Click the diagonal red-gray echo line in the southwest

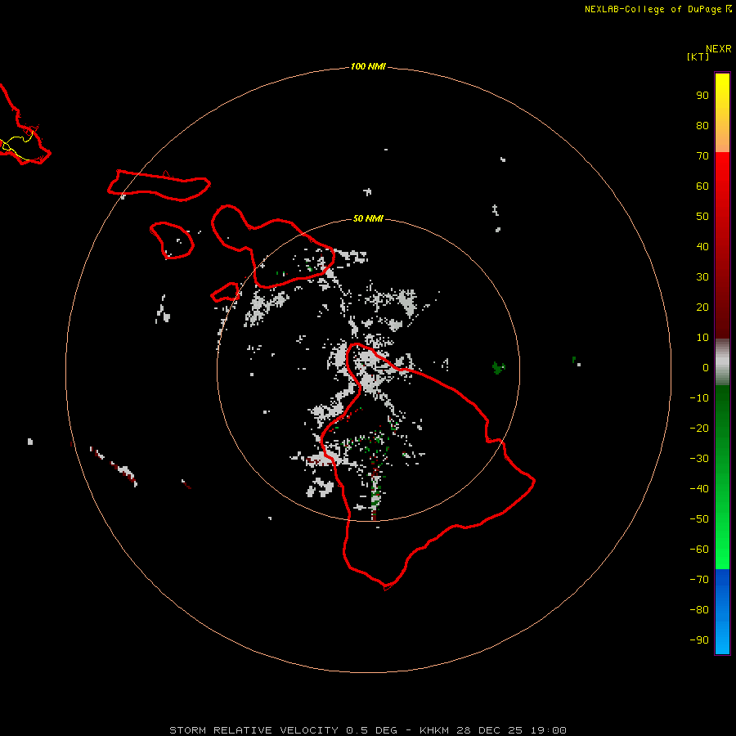pyautogui.click(x=114, y=466)
